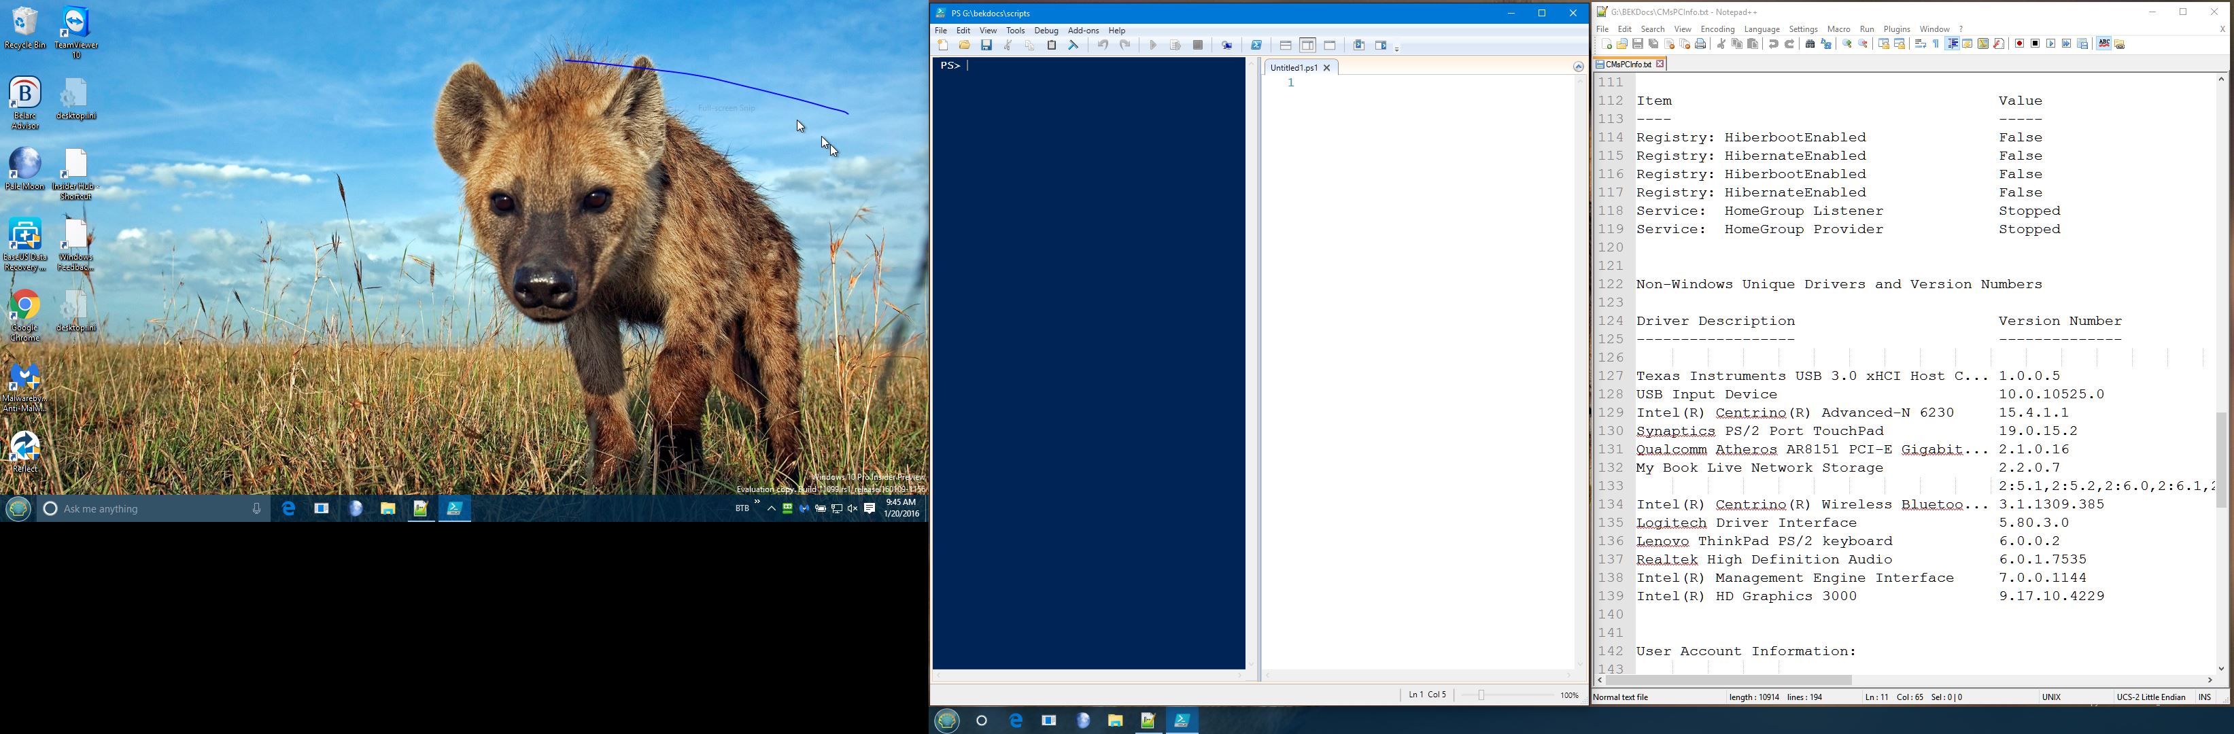Close the CMsPCInfo.txt tab
The width and height of the screenshot is (2234, 734).
[x=1660, y=64]
